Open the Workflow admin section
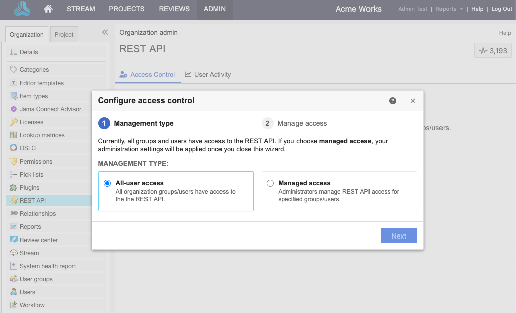Screen dimensions: 516x313 pyautogui.click(x=31, y=305)
